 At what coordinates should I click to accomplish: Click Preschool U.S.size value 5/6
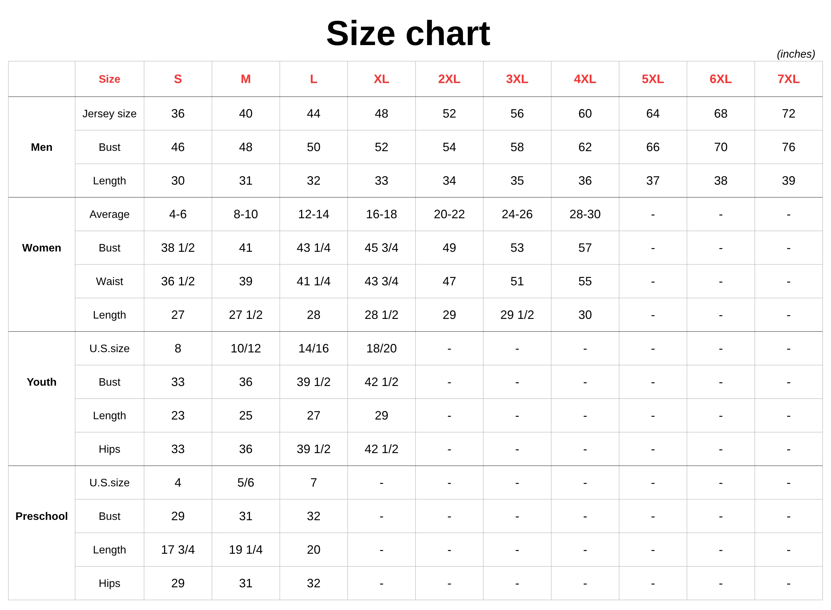click(246, 482)
